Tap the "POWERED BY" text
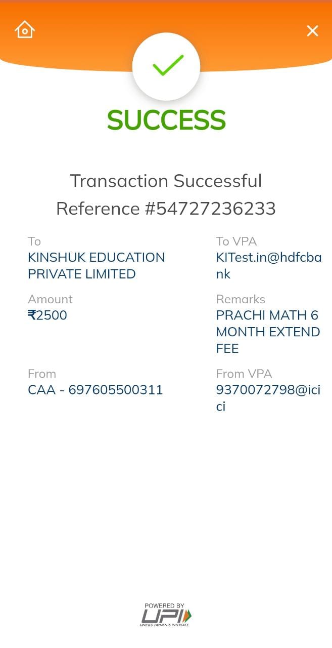The height and width of the screenshot is (648, 332). 164,605
